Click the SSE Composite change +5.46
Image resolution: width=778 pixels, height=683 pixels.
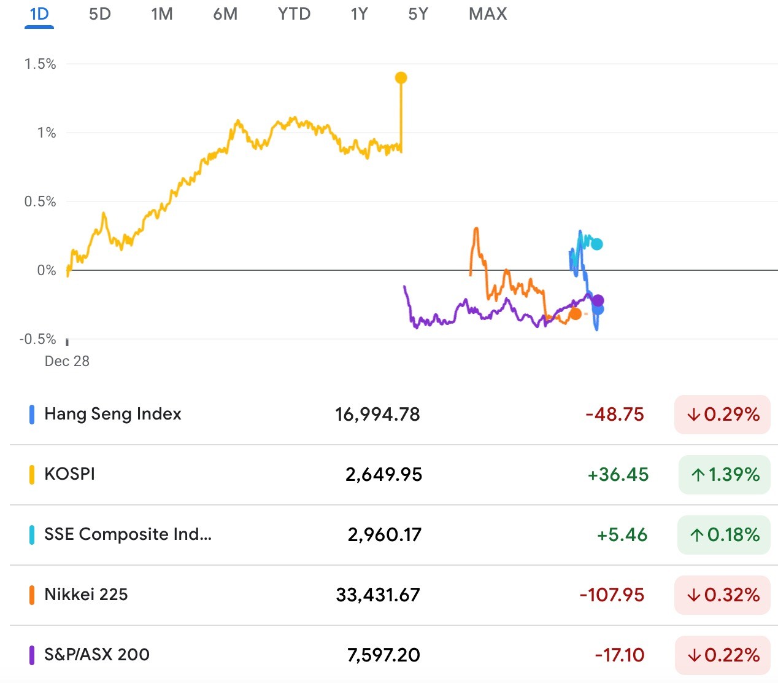pyautogui.click(x=622, y=535)
